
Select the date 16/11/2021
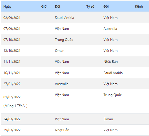click(x=12, y=73)
